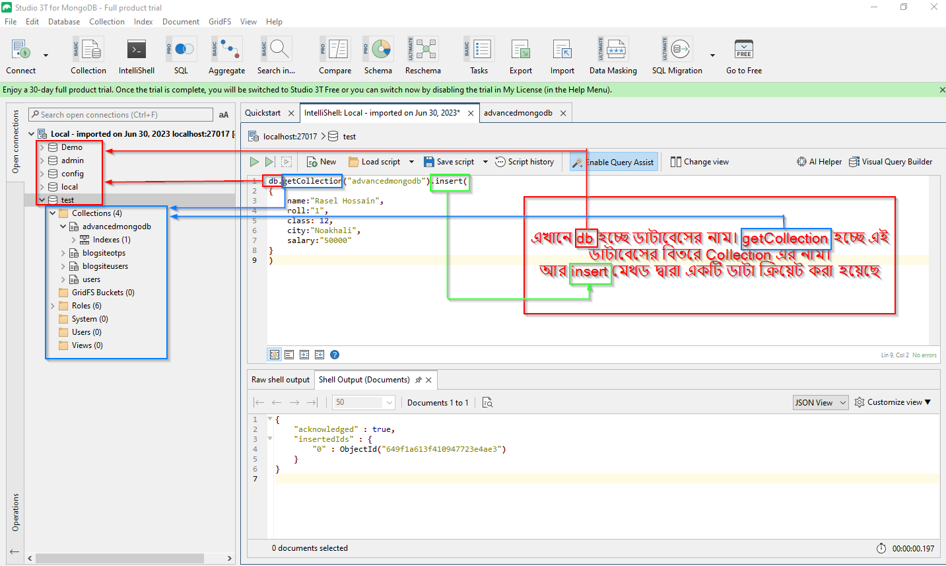
Task: Open the IntelliShell tool
Action: [x=136, y=56]
